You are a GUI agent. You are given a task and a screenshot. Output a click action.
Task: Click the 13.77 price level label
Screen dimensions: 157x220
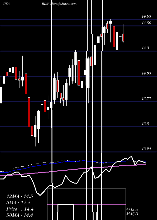click(146, 99)
